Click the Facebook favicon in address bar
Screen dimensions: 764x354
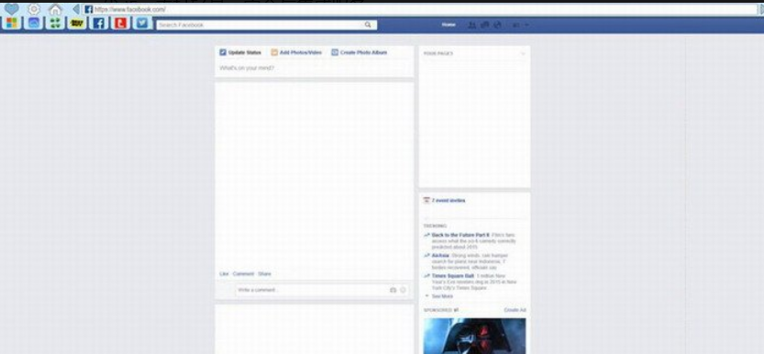(x=88, y=9)
